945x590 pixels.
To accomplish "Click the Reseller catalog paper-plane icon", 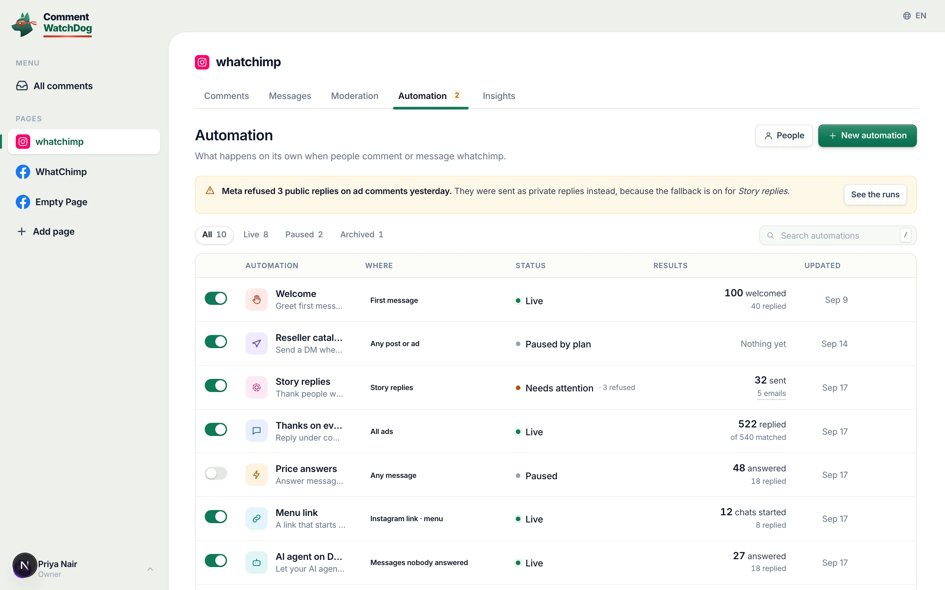I will [x=257, y=344].
